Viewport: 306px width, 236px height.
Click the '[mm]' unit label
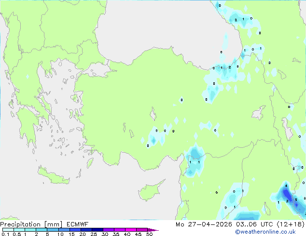[53, 224]
